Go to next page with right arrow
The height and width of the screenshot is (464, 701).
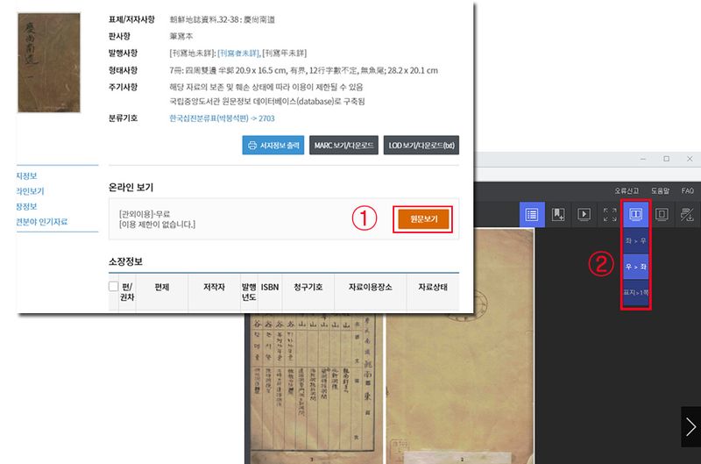690,427
